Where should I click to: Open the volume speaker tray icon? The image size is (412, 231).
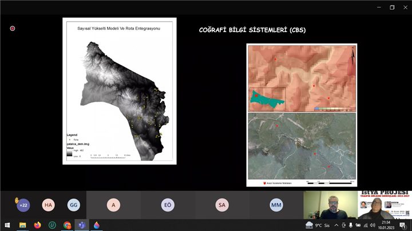click(x=373, y=225)
